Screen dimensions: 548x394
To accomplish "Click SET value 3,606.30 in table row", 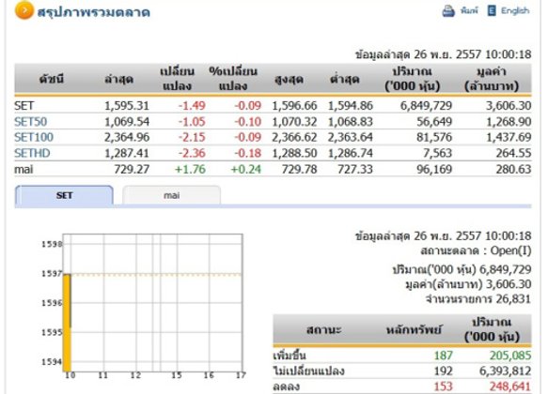I will tap(509, 106).
